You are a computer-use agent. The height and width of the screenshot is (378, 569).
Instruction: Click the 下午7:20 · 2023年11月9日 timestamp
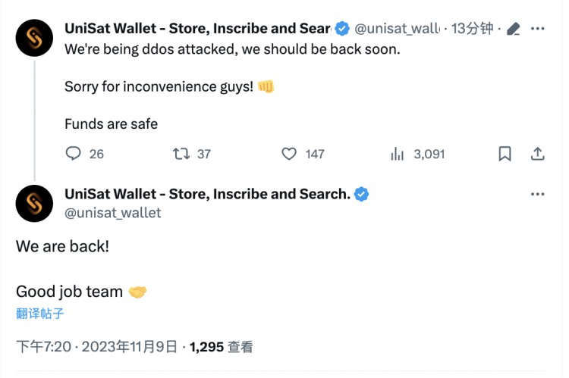pos(96,347)
